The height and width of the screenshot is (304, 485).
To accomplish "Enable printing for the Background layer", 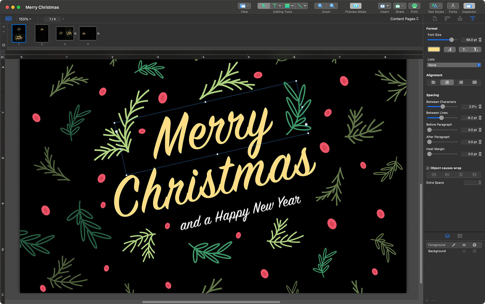I will click(x=475, y=251).
